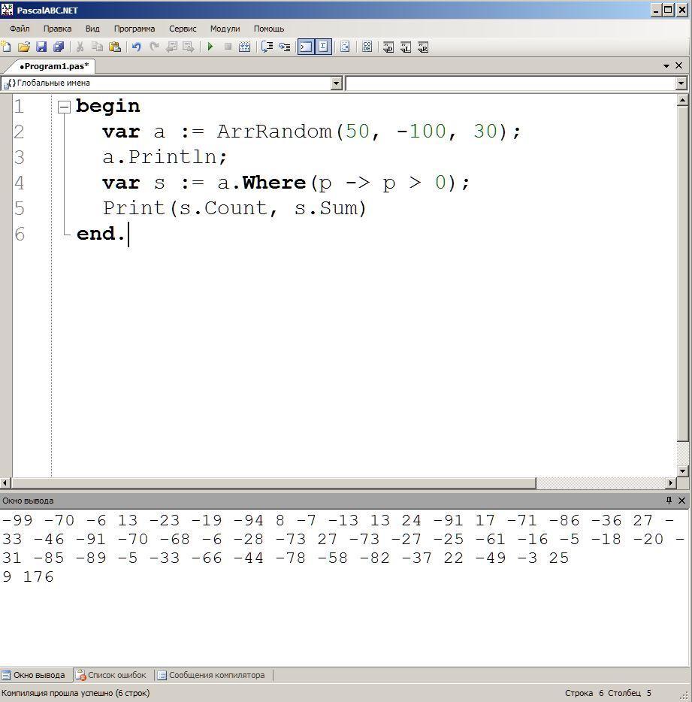The width and height of the screenshot is (692, 702).
Task: Click the editor scroll-right arrow
Action: (670, 483)
